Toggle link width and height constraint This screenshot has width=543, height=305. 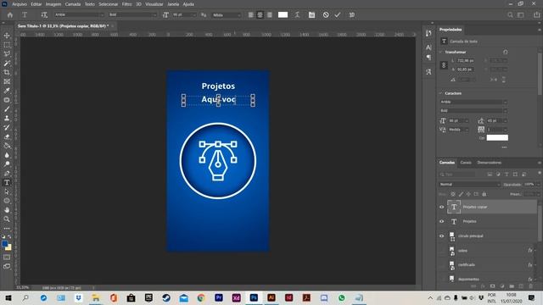pyautogui.click(x=444, y=65)
